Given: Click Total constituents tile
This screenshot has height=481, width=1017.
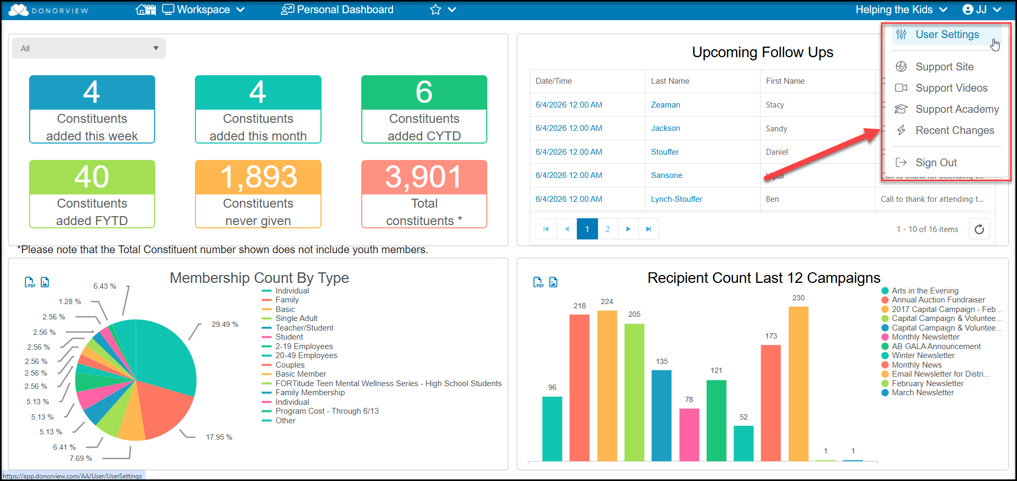Looking at the screenshot, I should (424, 194).
